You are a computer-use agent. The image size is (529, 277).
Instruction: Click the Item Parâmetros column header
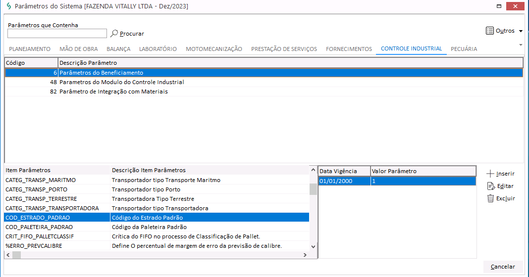point(57,170)
